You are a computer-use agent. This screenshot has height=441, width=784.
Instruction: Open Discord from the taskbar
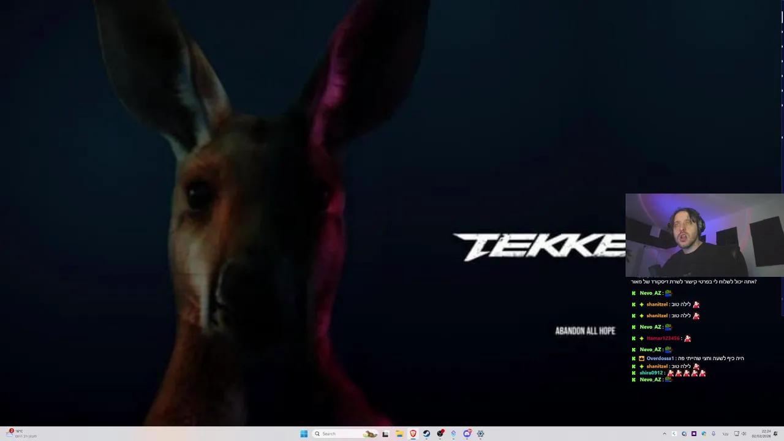[x=467, y=434]
